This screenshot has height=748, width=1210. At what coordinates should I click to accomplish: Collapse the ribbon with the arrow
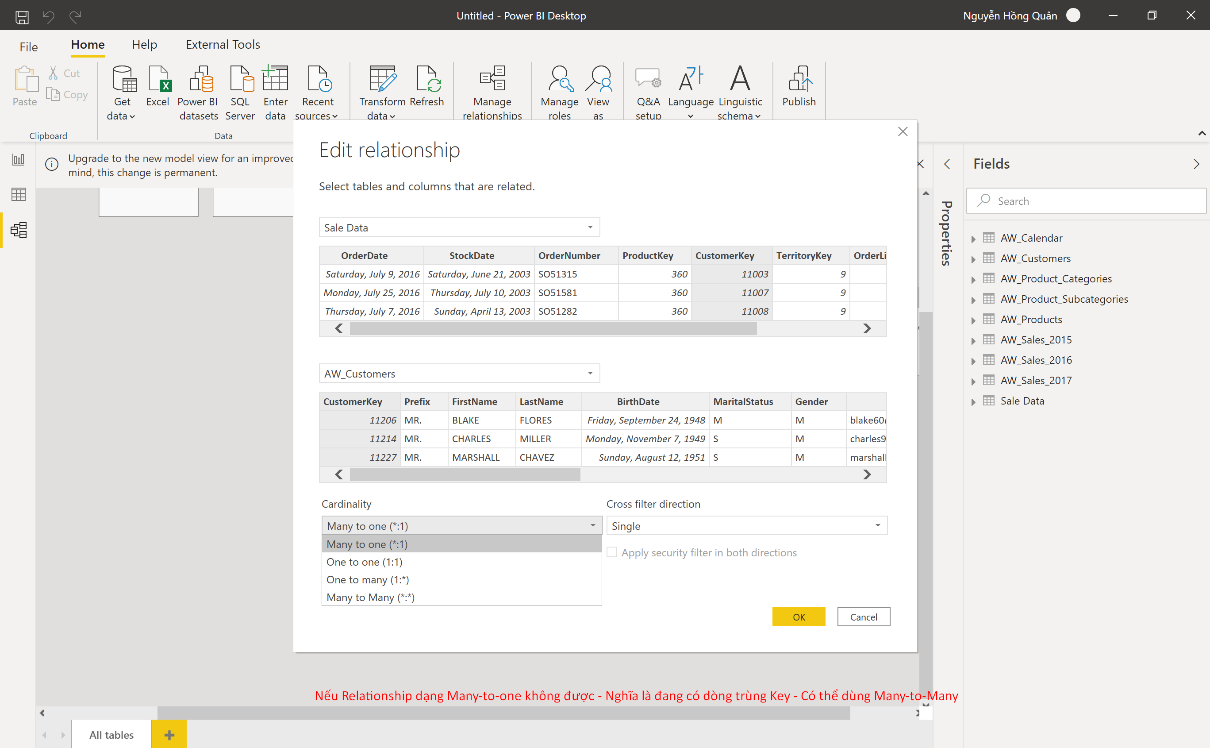click(x=1202, y=133)
